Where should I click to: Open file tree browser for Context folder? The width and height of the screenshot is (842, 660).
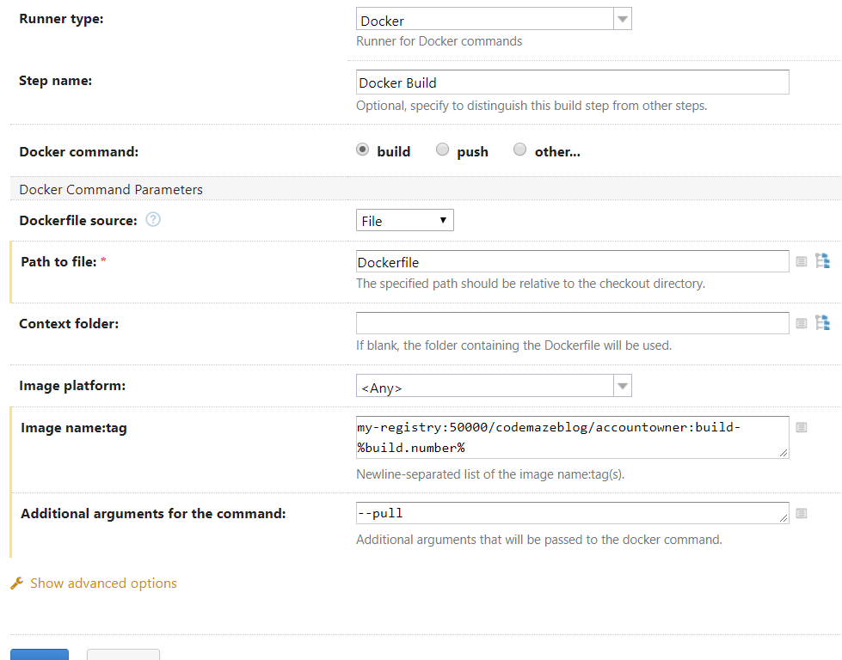(822, 322)
